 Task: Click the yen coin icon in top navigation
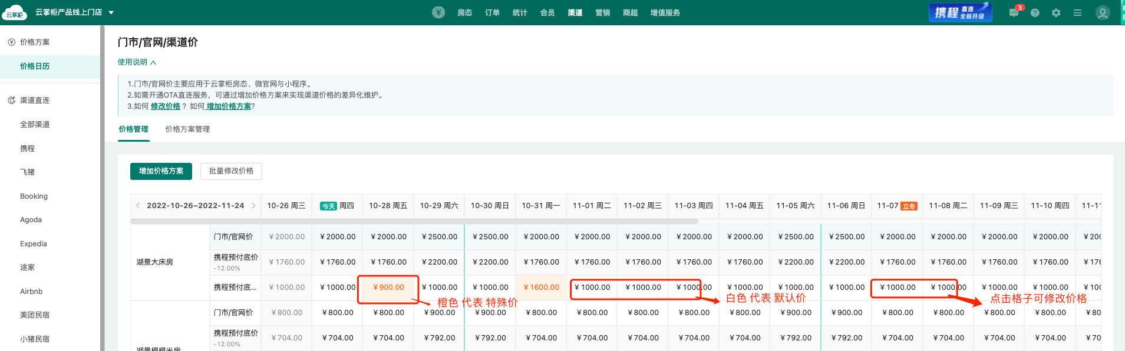[x=438, y=12]
